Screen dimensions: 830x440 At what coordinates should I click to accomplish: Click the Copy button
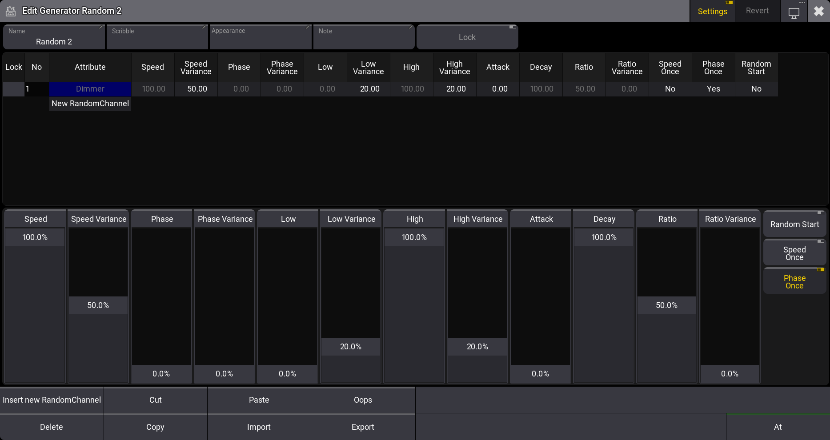click(156, 427)
